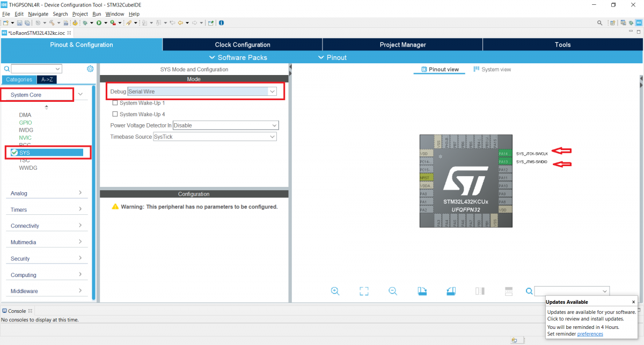Image resolution: width=644 pixels, height=345 pixels.
Task: Zoom out of the chip pinout
Action: (x=393, y=291)
